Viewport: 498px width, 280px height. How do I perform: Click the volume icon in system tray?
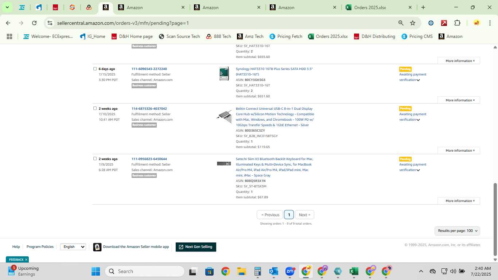point(453,271)
